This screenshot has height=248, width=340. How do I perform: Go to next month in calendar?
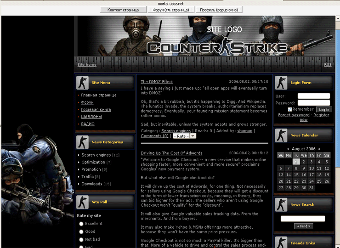pyautogui.click(x=319, y=149)
